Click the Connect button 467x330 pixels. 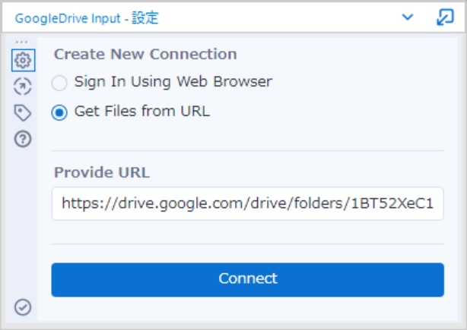(248, 279)
